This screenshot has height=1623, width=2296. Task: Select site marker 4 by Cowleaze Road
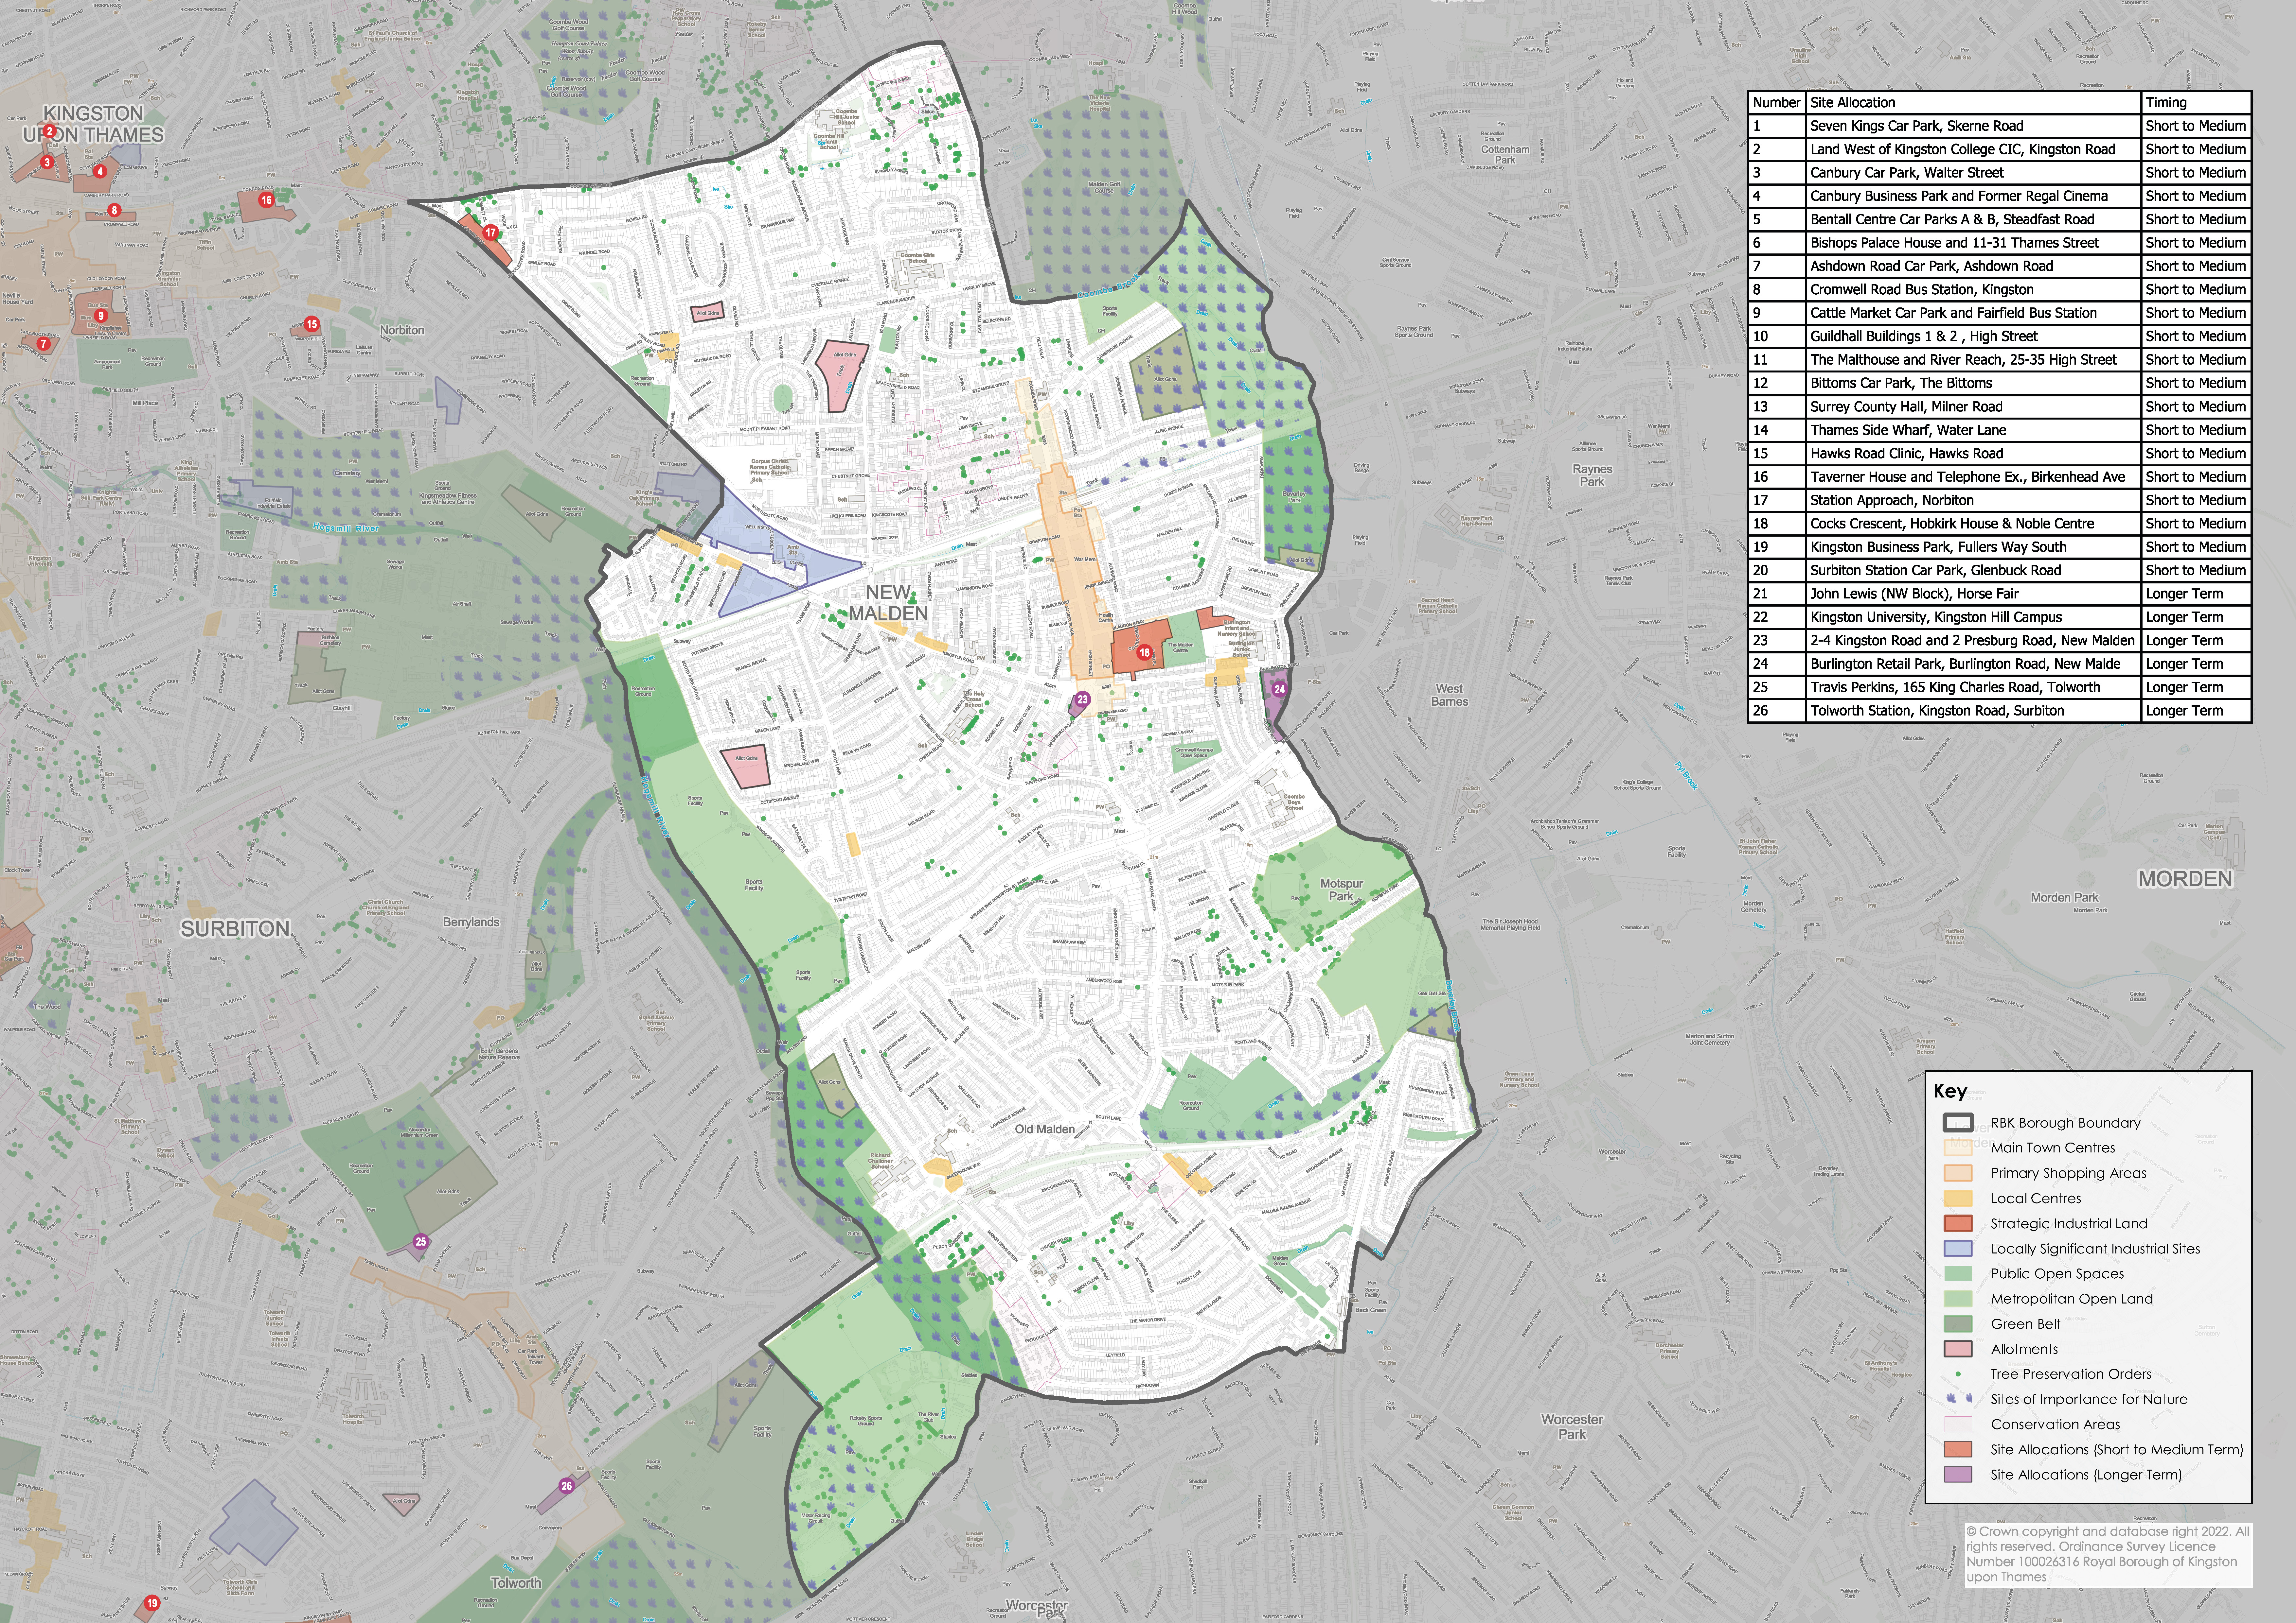100,171
